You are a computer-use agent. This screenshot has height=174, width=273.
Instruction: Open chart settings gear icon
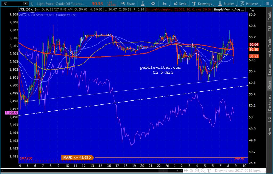point(153,3)
